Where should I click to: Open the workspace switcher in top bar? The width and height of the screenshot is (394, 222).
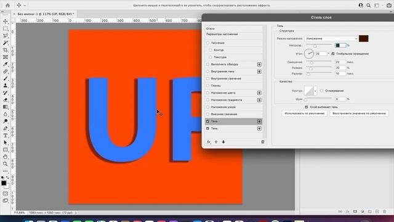click(377, 6)
